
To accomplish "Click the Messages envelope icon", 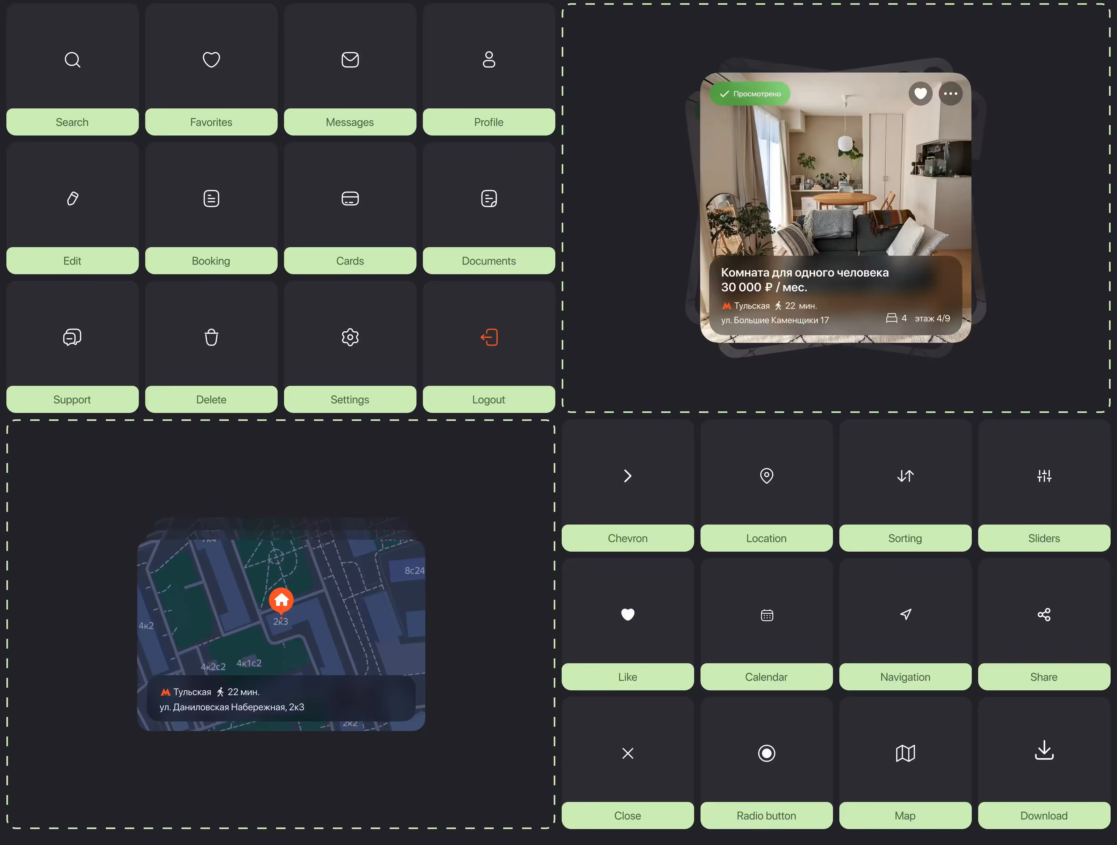I will point(350,60).
